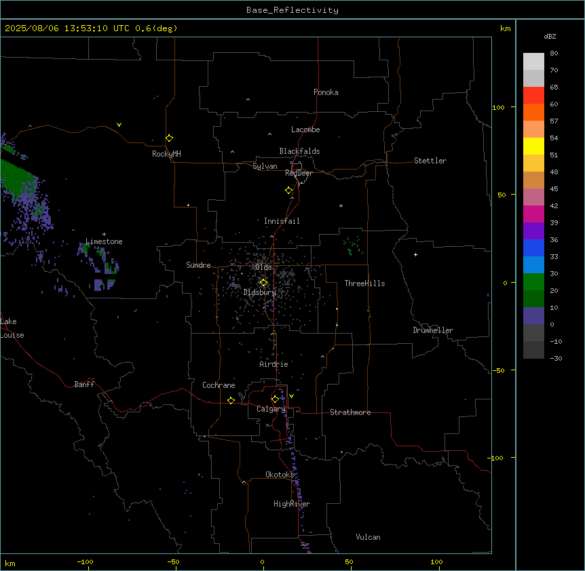Image resolution: width=585 pixels, height=571 pixels.
Task: Click the Base_Reflectivity title
Action: point(292,10)
